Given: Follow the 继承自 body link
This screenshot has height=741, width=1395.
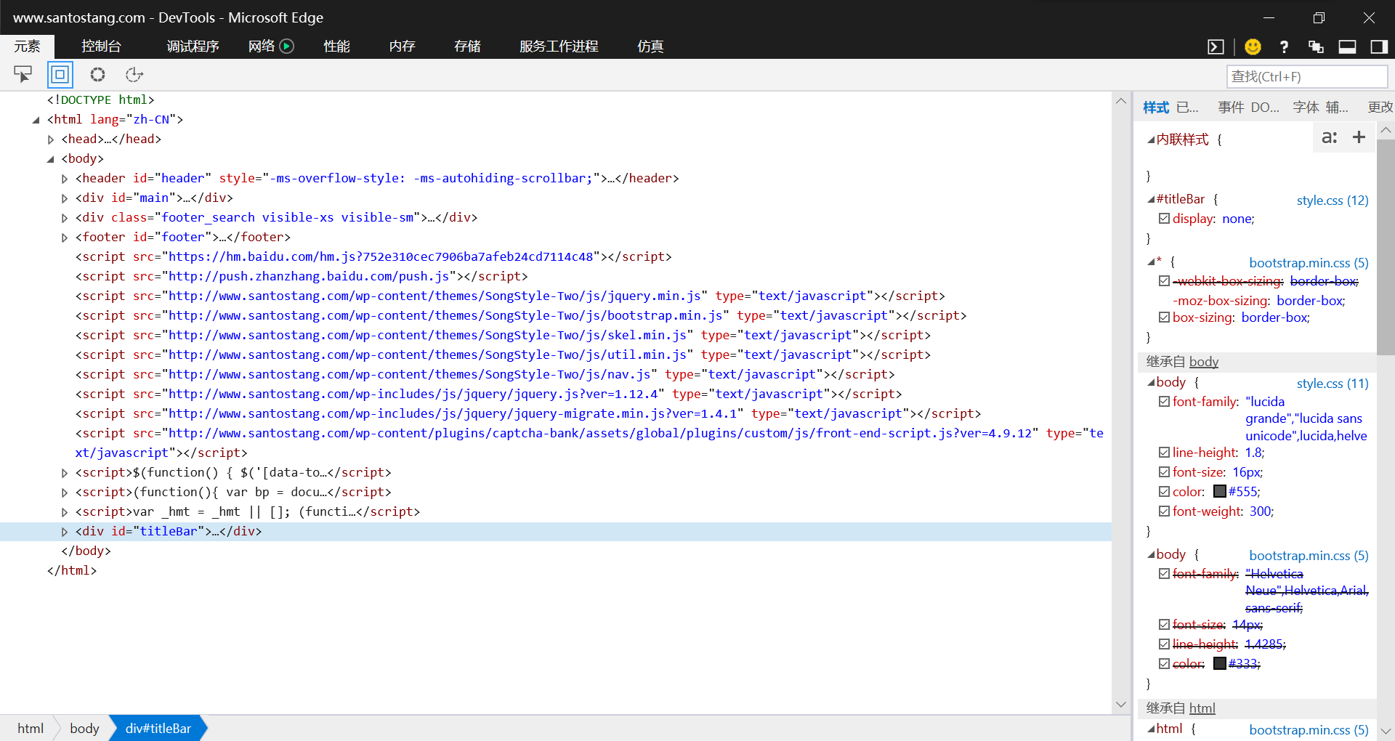Looking at the screenshot, I should pyautogui.click(x=1203, y=362).
